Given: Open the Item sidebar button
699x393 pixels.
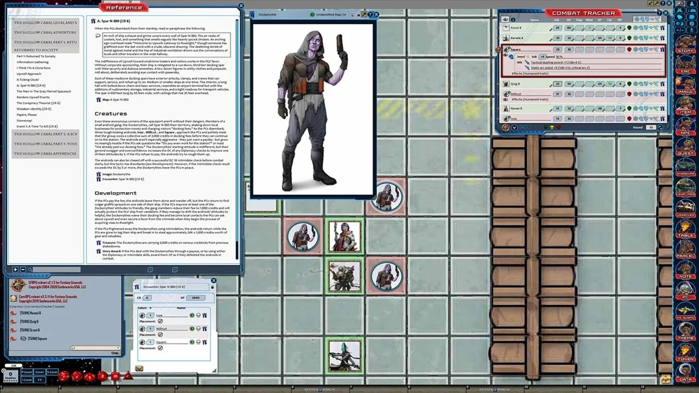Looking at the screenshot, I should [x=685, y=104].
